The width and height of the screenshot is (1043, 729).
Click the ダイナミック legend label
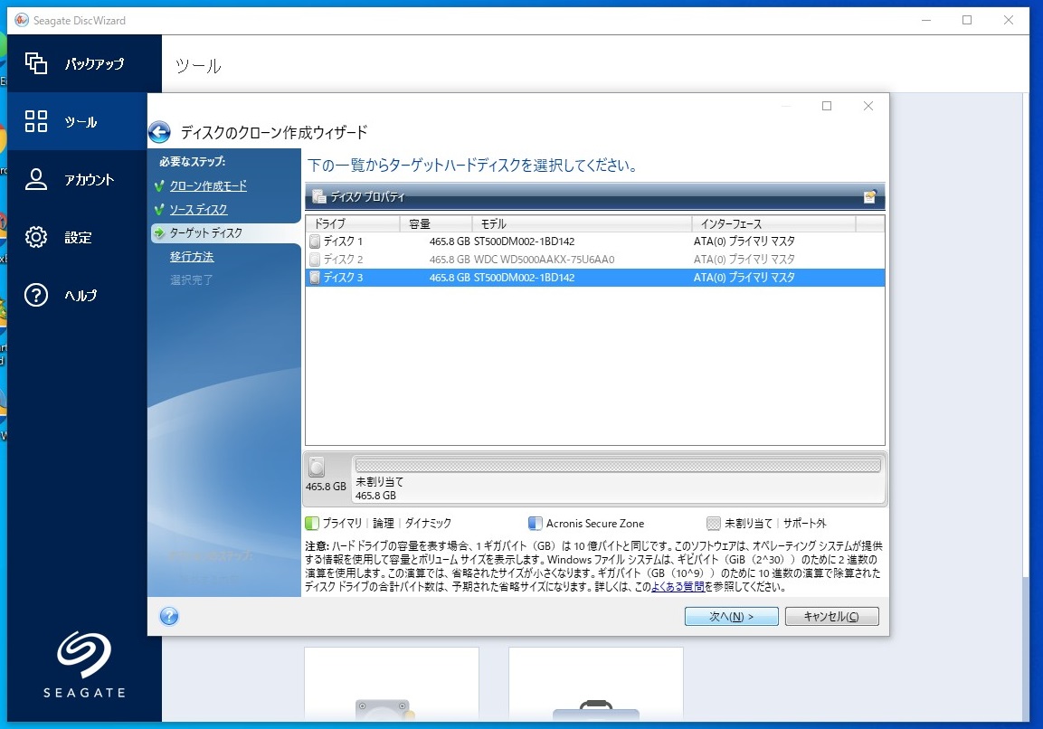tap(428, 524)
